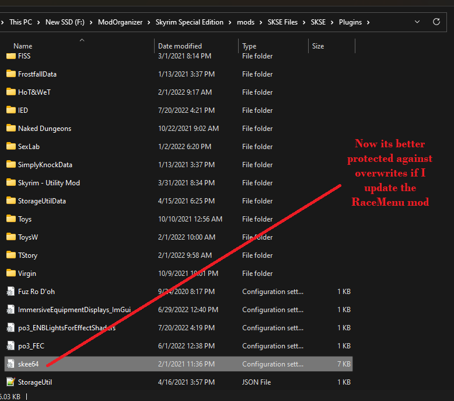Screen dimensions: 454x401
Task: Select the Virgin folder name
Action: [x=27, y=274]
